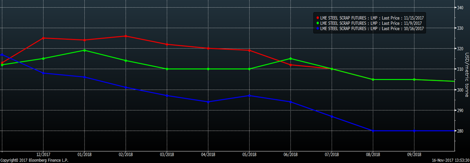470x163 pixels.
Task: Click the blue legend dot for 10/16/2017
Action: coord(318,29)
